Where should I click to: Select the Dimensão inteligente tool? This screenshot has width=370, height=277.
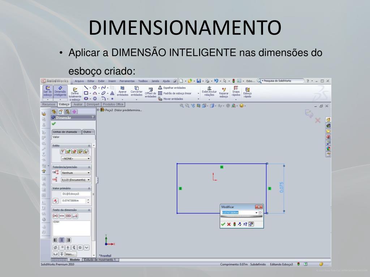(x=60, y=92)
